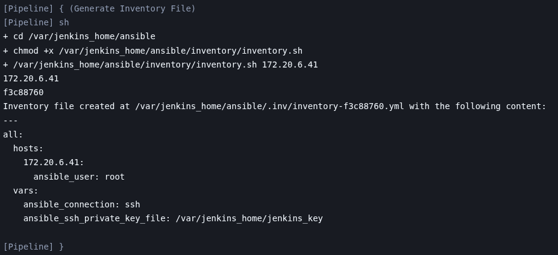Click the /var/jenkins_home/jenkins_key path value
Image resolution: width=558 pixels, height=255 pixels.
[x=249, y=218]
